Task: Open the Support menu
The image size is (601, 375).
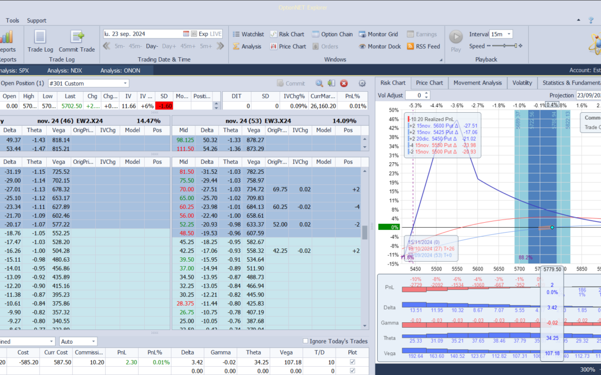Action: [x=37, y=21]
